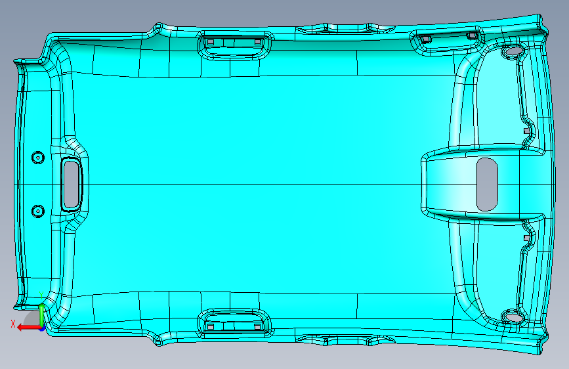Select the grey oval cutout in the right console bulge
The width and height of the screenshot is (569, 369).
[487, 184]
